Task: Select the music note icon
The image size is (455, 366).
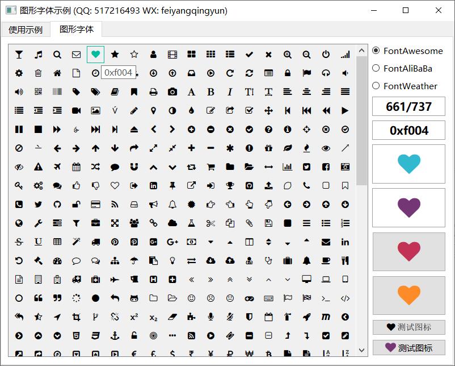Action: pyautogui.click(x=38, y=55)
